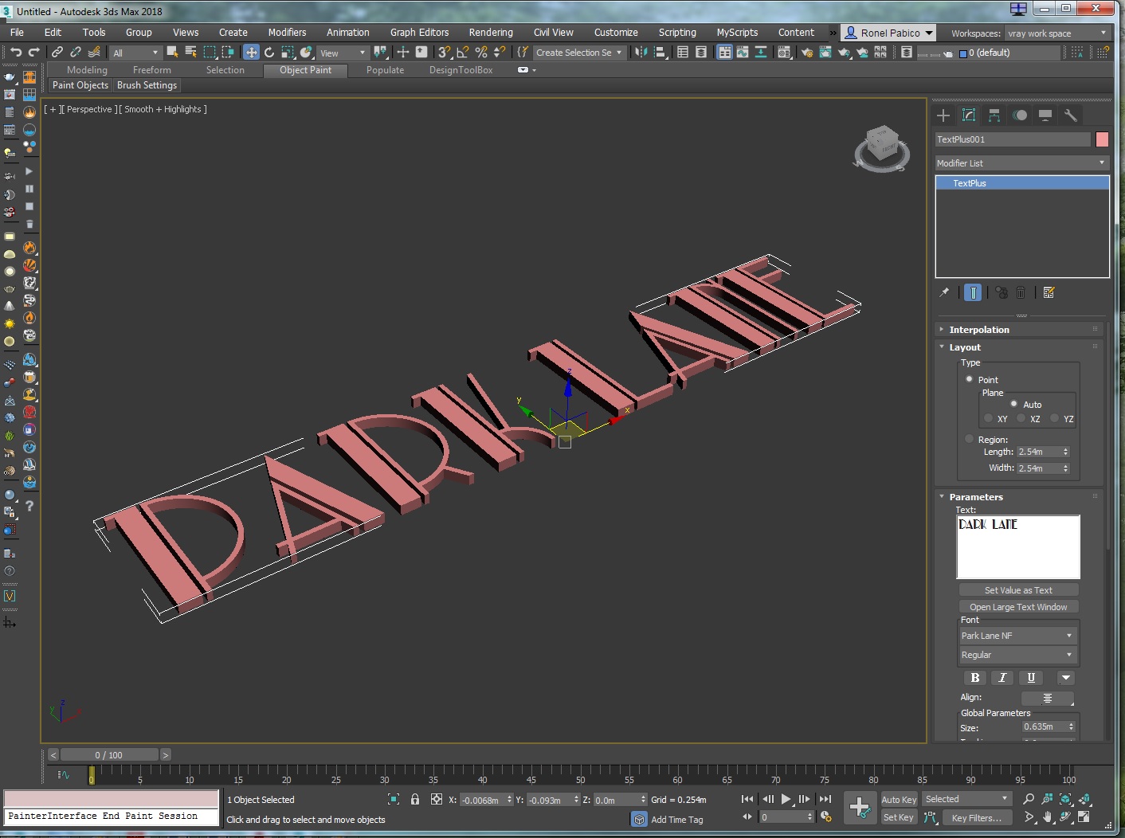This screenshot has height=838, width=1125.
Task: Click Open Large Text Window button
Action: pos(1018,607)
